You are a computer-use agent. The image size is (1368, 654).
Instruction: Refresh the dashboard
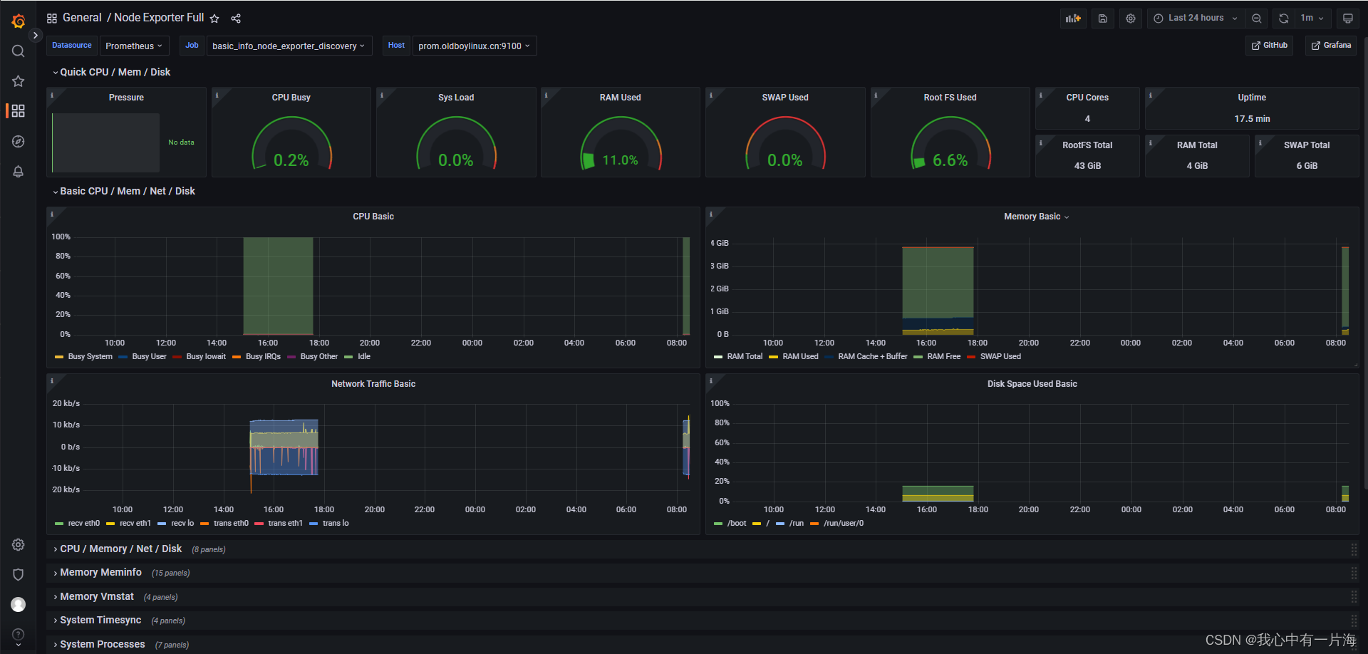tap(1284, 19)
